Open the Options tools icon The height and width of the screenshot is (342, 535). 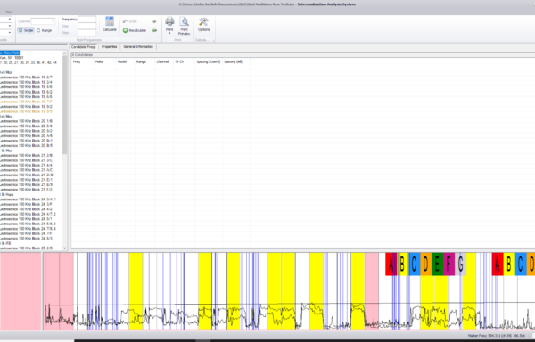pyautogui.click(x=203, y=21)
